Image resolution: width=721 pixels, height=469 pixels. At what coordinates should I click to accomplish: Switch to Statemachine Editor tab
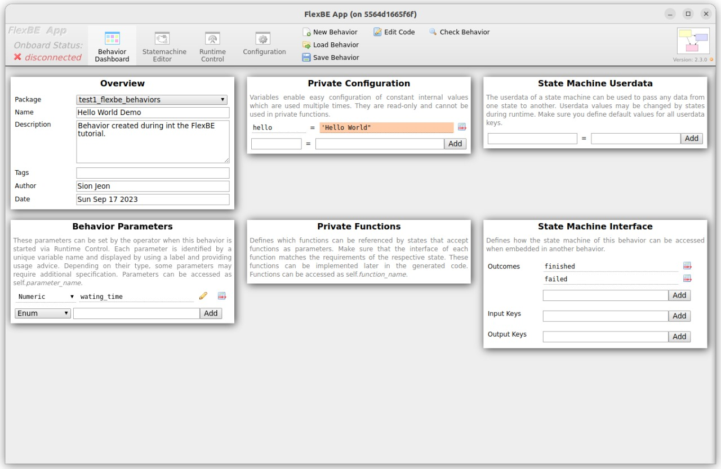pos(164,46)
